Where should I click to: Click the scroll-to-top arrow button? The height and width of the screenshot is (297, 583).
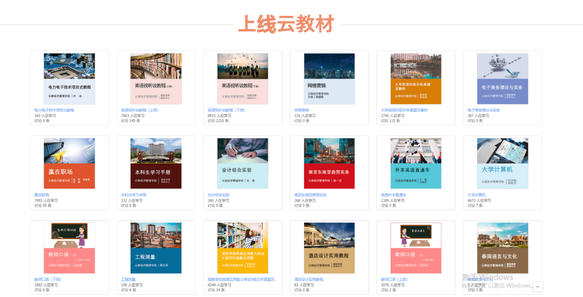[x=538, y=287]
